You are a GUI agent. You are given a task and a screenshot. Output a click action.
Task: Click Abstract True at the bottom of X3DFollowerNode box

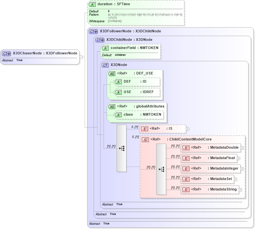[99, 224]
